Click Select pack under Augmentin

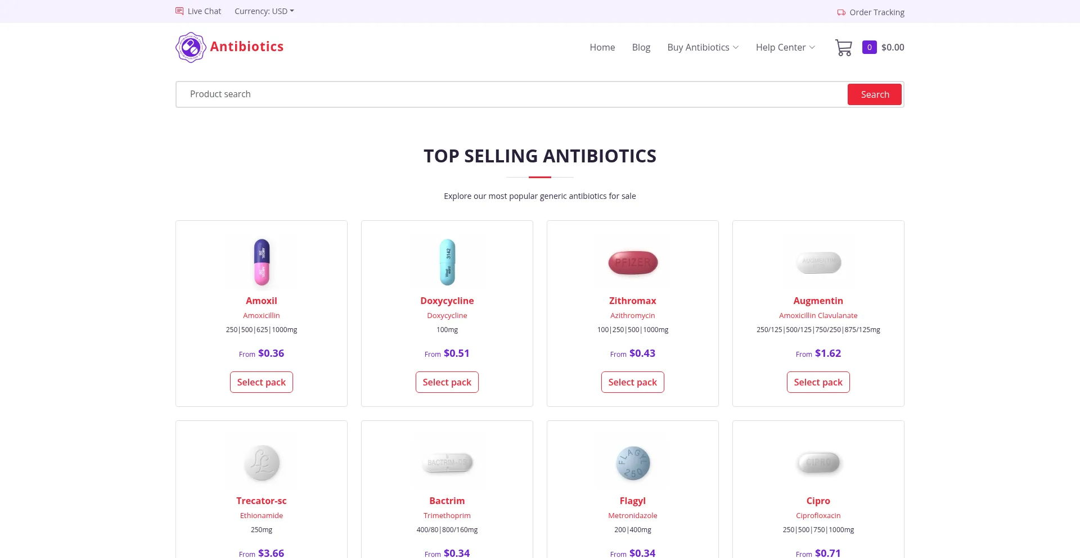point(818,382)
